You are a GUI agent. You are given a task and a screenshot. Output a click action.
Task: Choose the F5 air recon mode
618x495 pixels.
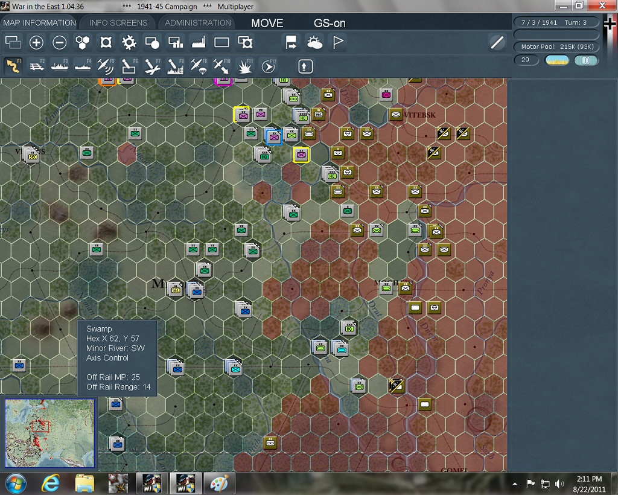click(106, 66)
